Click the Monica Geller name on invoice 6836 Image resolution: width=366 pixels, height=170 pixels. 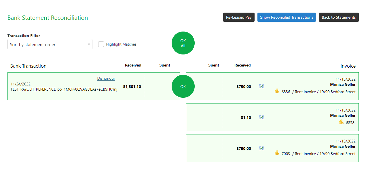point(343,84)
